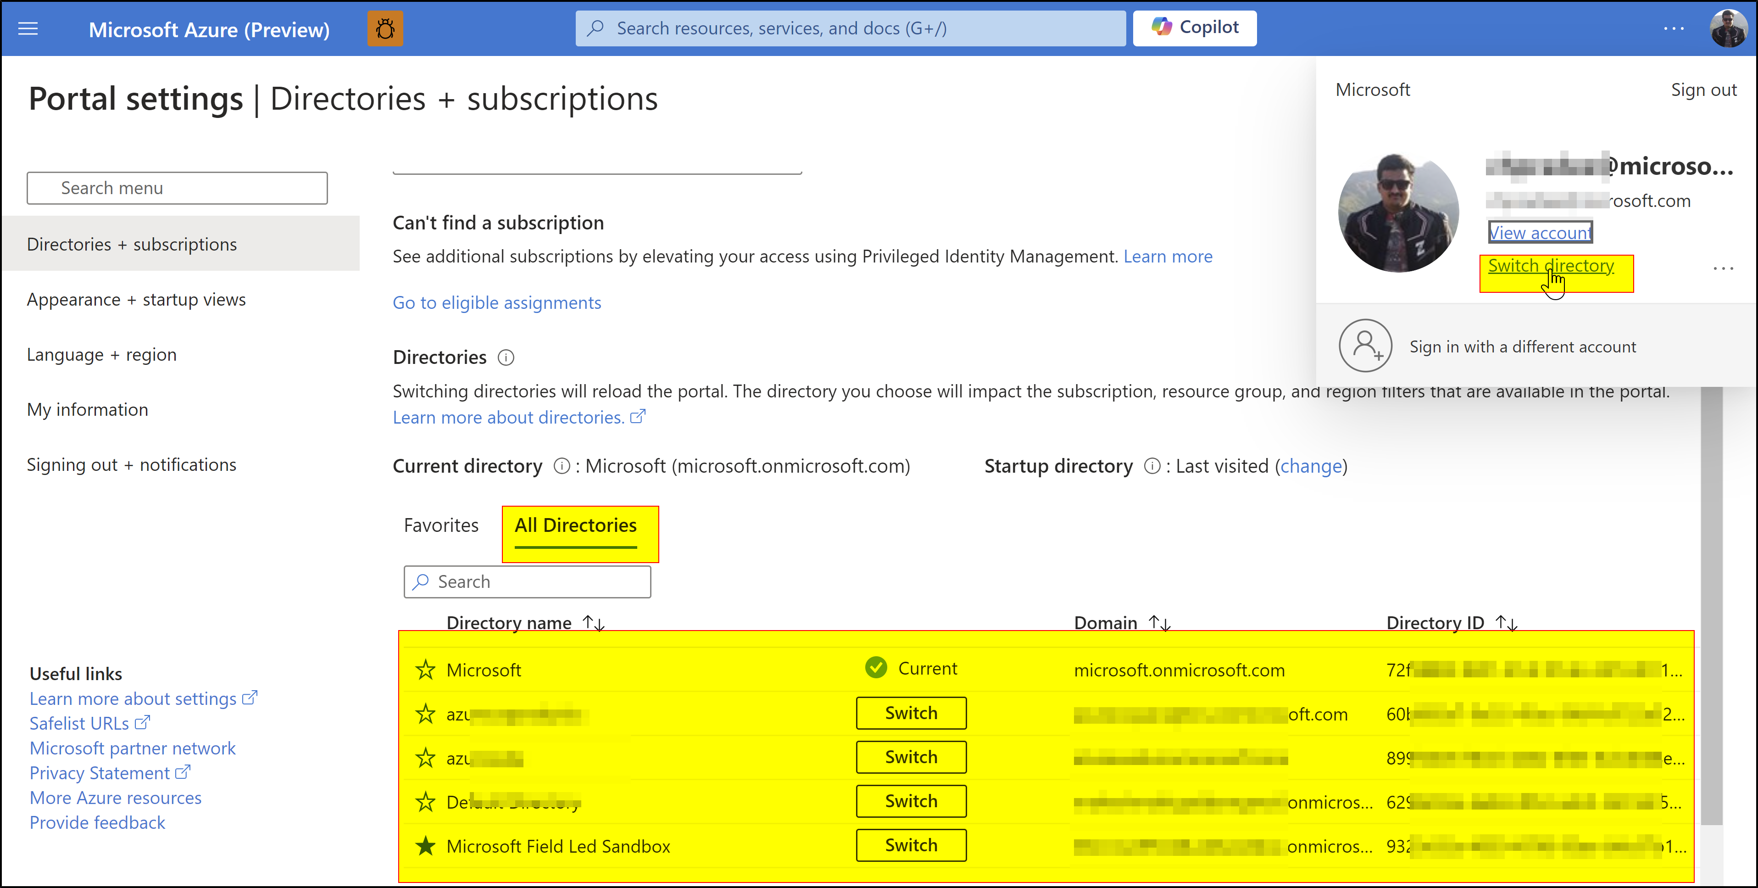Open More Azure resources link
Viewport: 1758px width, 888px height.
(x=115, y=797)
